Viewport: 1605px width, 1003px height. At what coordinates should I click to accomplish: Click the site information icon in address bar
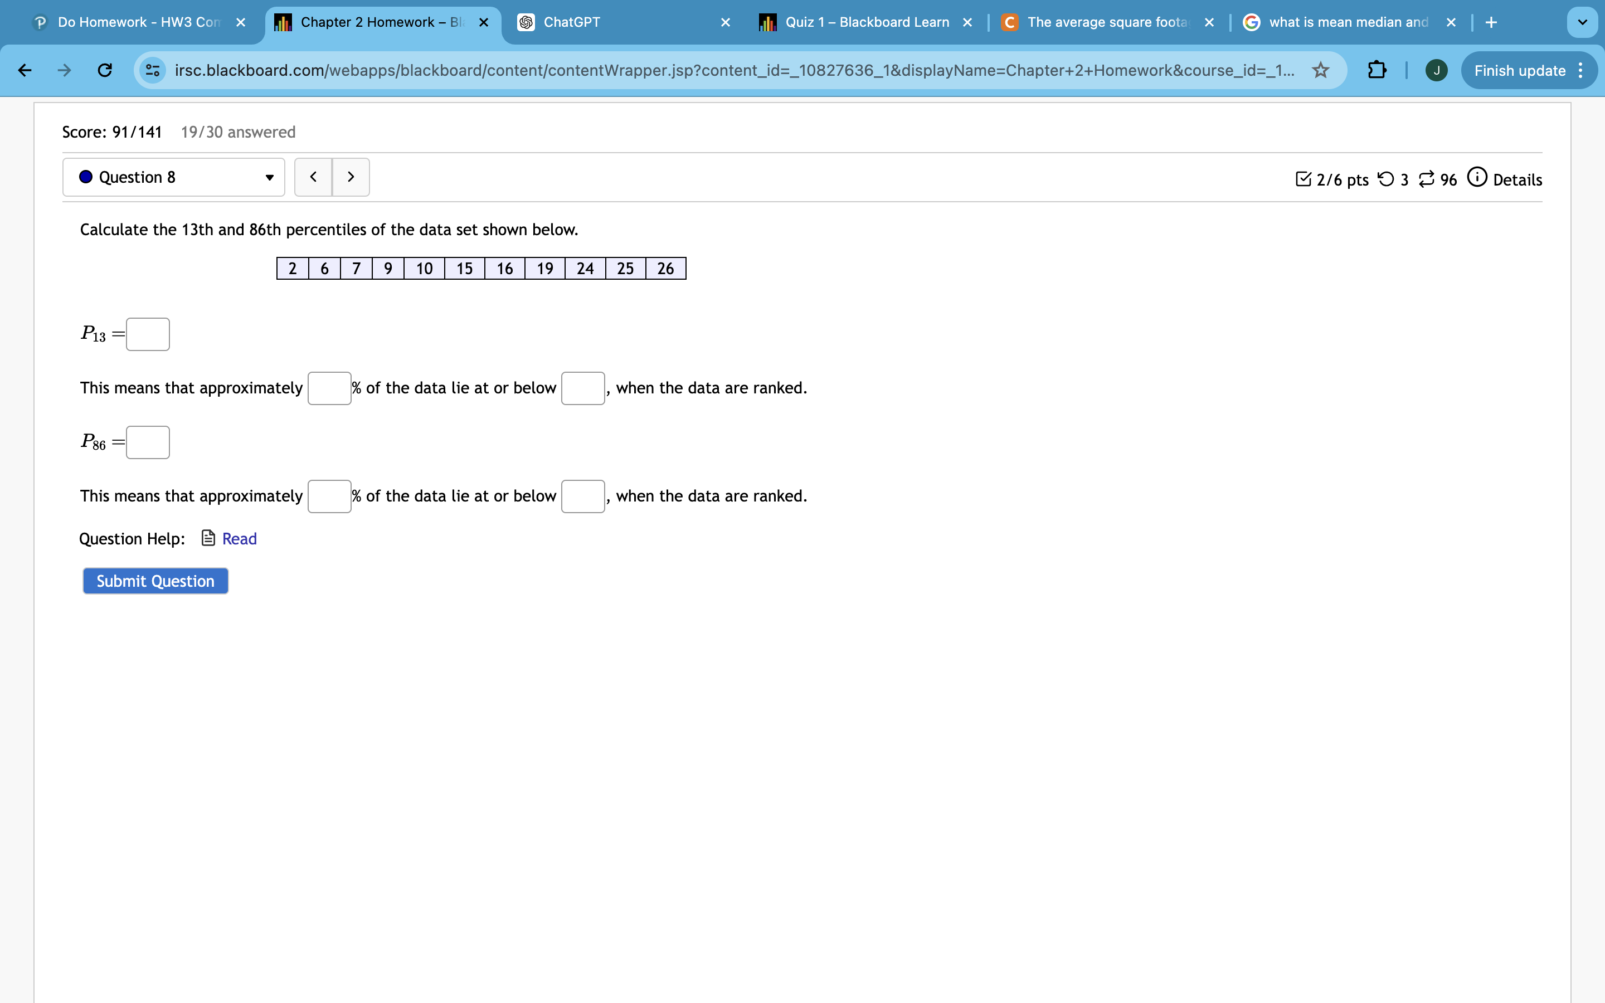153,70
